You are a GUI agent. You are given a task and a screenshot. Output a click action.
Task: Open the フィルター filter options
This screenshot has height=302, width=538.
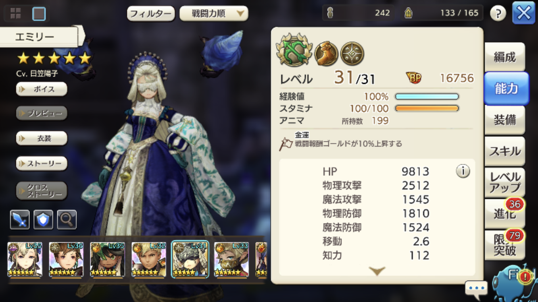pyautogui.click(x=151, y=13)
